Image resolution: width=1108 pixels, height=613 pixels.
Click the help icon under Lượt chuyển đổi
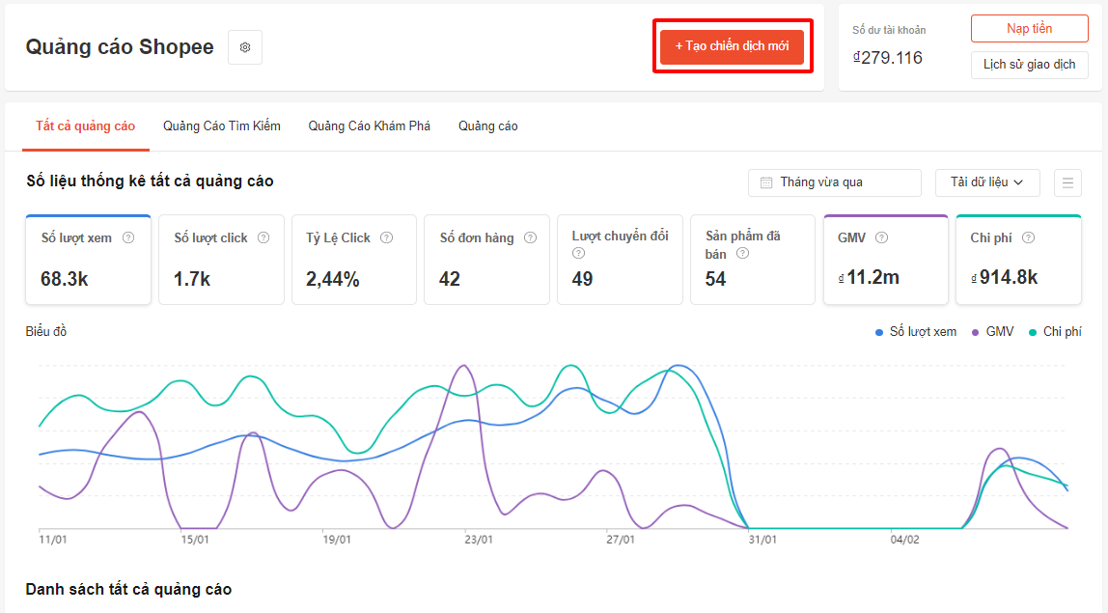[578, 254]
